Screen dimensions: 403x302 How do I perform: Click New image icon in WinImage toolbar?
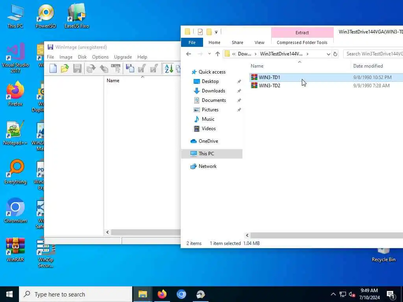tap(53, 68)
